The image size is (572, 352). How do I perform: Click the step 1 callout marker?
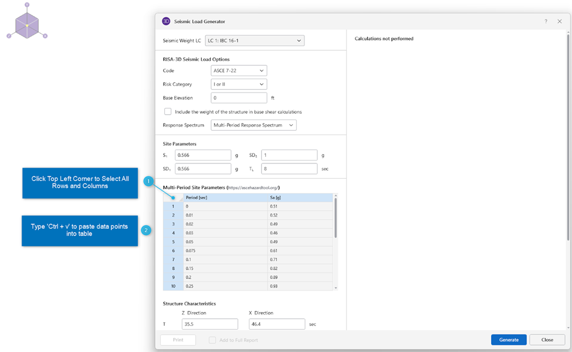(149, 182)
